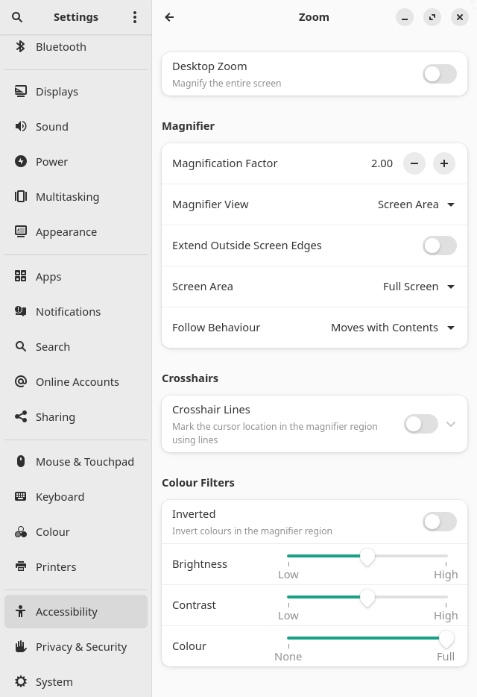
Task: Open the Displays settings panel
Action: pos(76,92)
